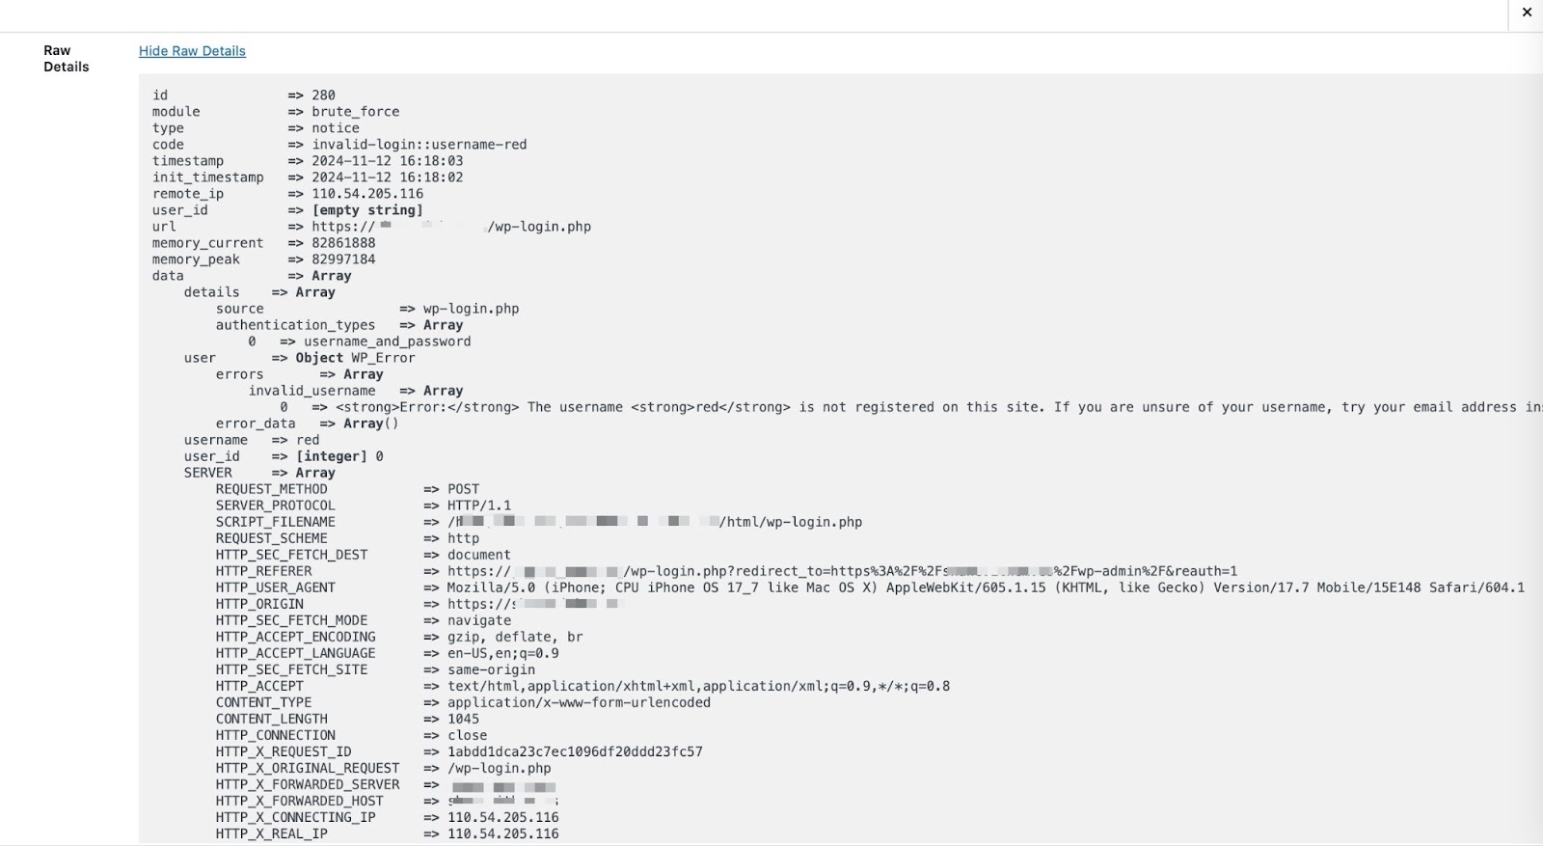The height and width of the screenshot is (846, 1543).
Task: Click the timestamp value 2024-11-12 16:18:03
Action: 387,161
